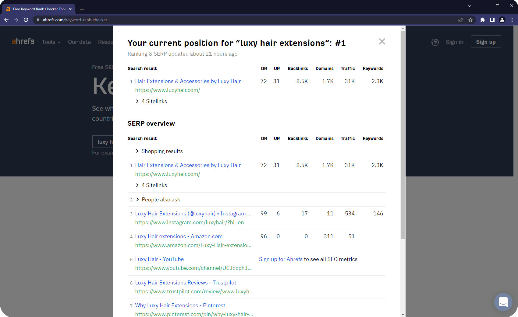Click the globe language icon
Viewport: 518px width, 317px height.
pos(435,42)
